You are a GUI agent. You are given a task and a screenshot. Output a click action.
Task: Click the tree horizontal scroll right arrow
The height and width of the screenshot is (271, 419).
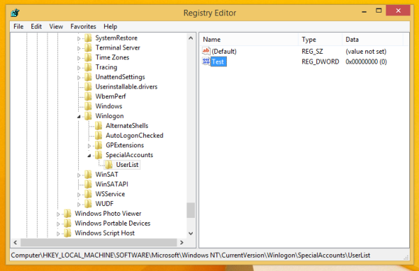[x=182, y=242]
